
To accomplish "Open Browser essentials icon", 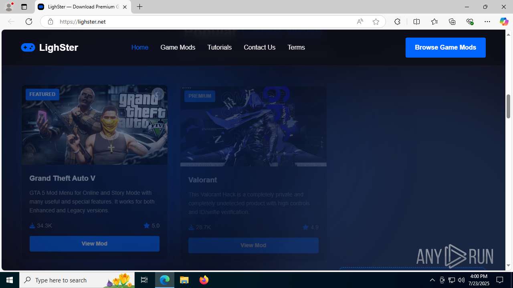I will (x=470, y=22).
